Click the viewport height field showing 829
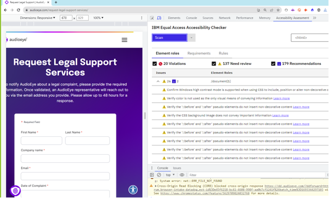 click(82, 18)
